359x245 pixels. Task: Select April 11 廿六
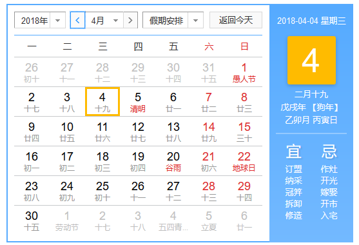[x=102, y=132]
